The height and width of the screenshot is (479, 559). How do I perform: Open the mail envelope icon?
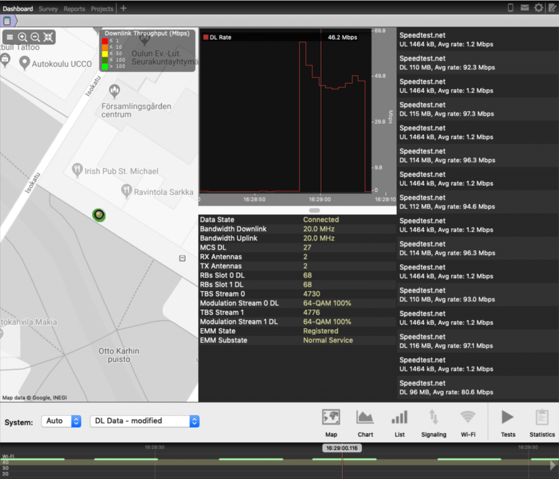pyautogui.click(x=525, y=8)
